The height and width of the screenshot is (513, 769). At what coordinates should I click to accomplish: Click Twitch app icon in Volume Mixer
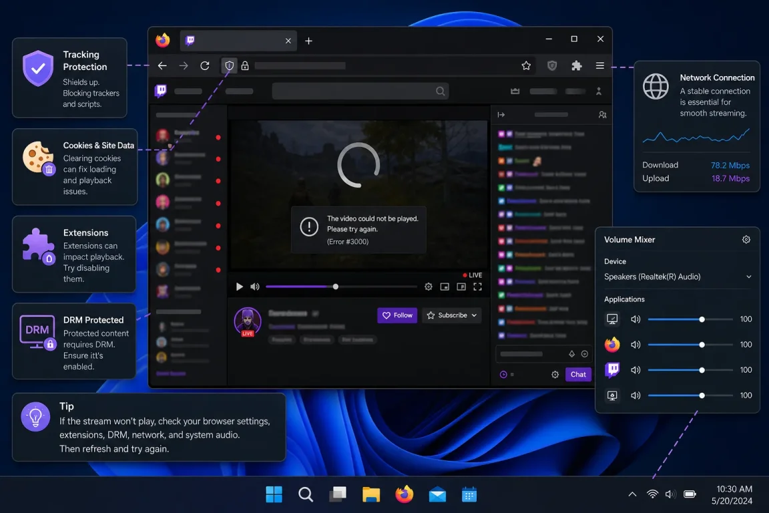point(612,369)
